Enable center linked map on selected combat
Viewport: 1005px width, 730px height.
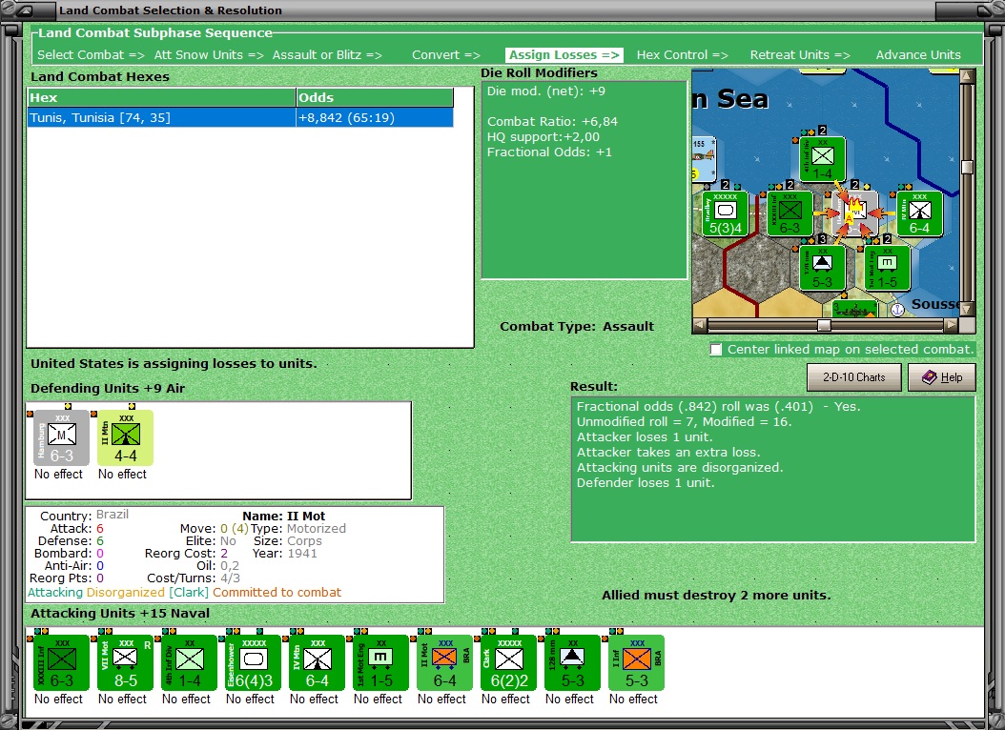pos(716,350)
